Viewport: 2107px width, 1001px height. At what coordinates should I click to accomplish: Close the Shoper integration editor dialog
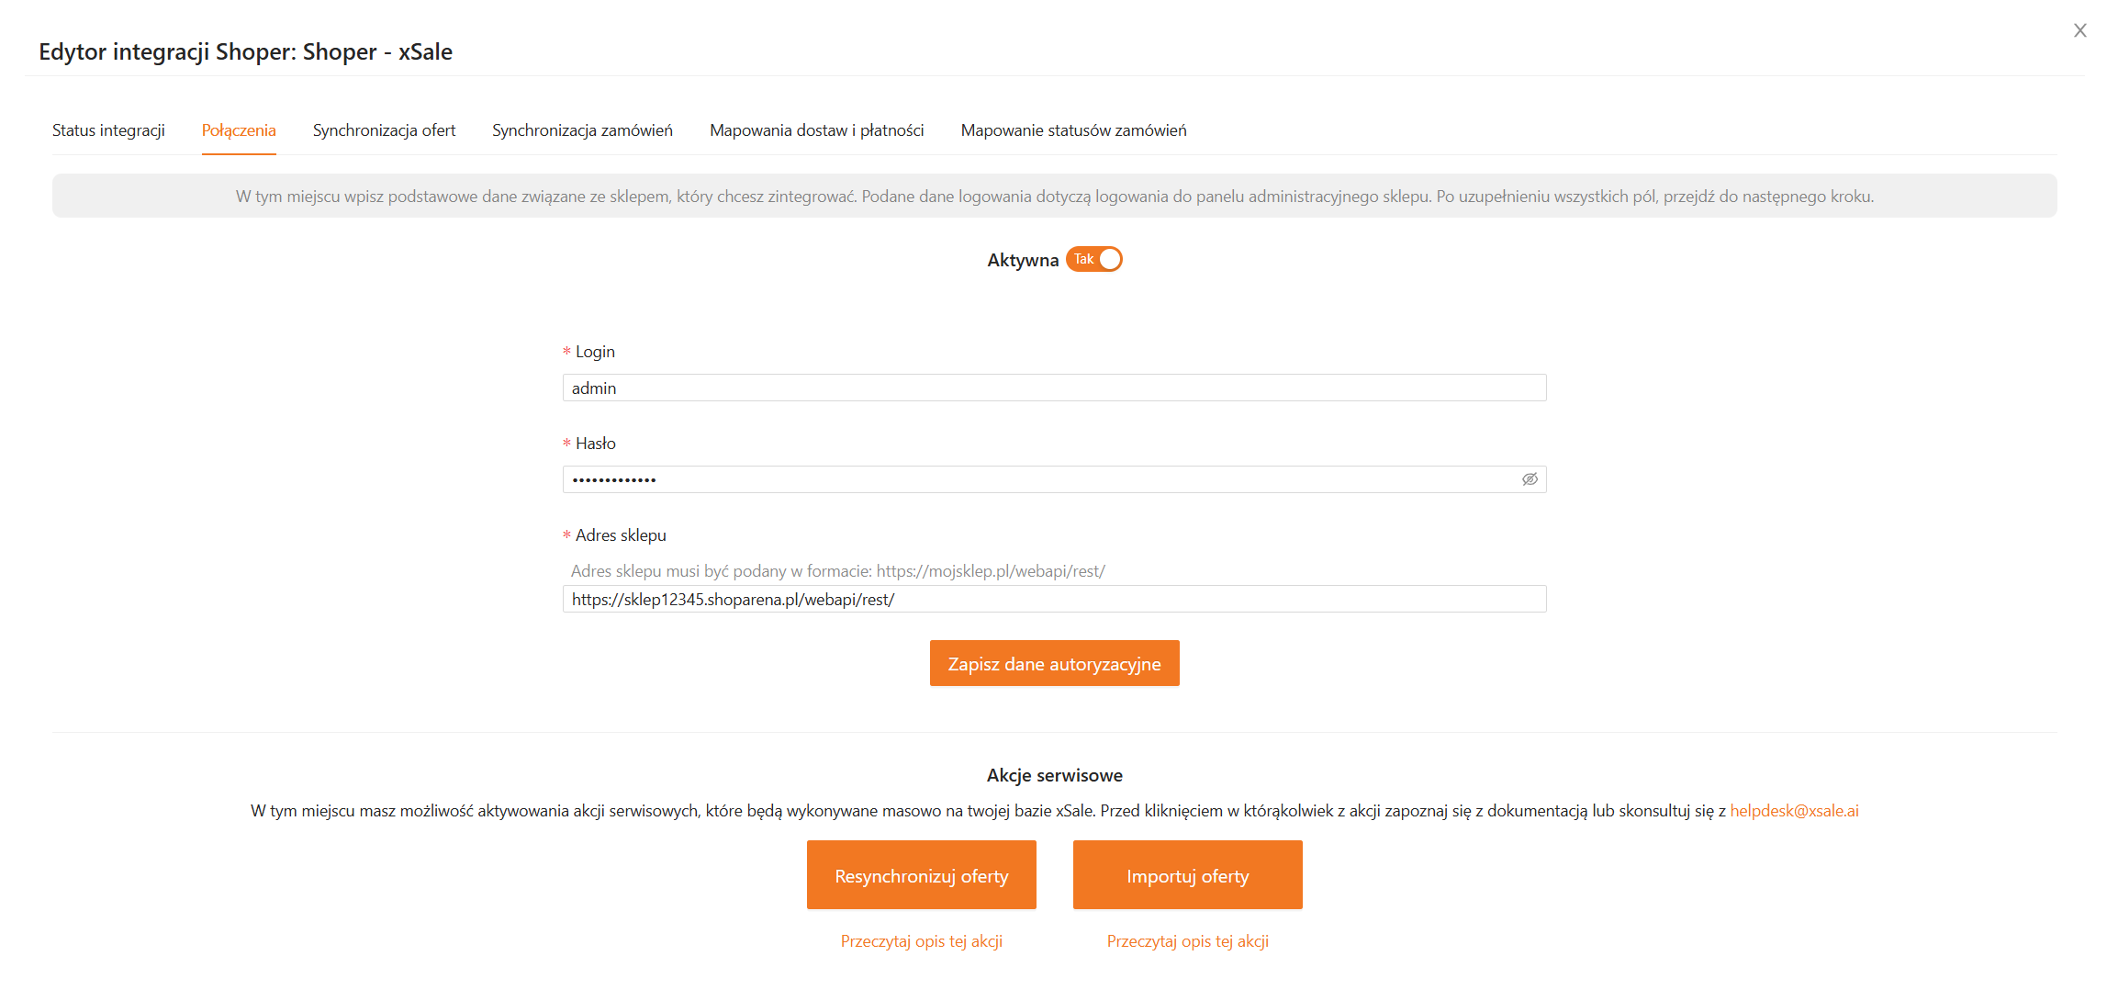click(2079, 31)
